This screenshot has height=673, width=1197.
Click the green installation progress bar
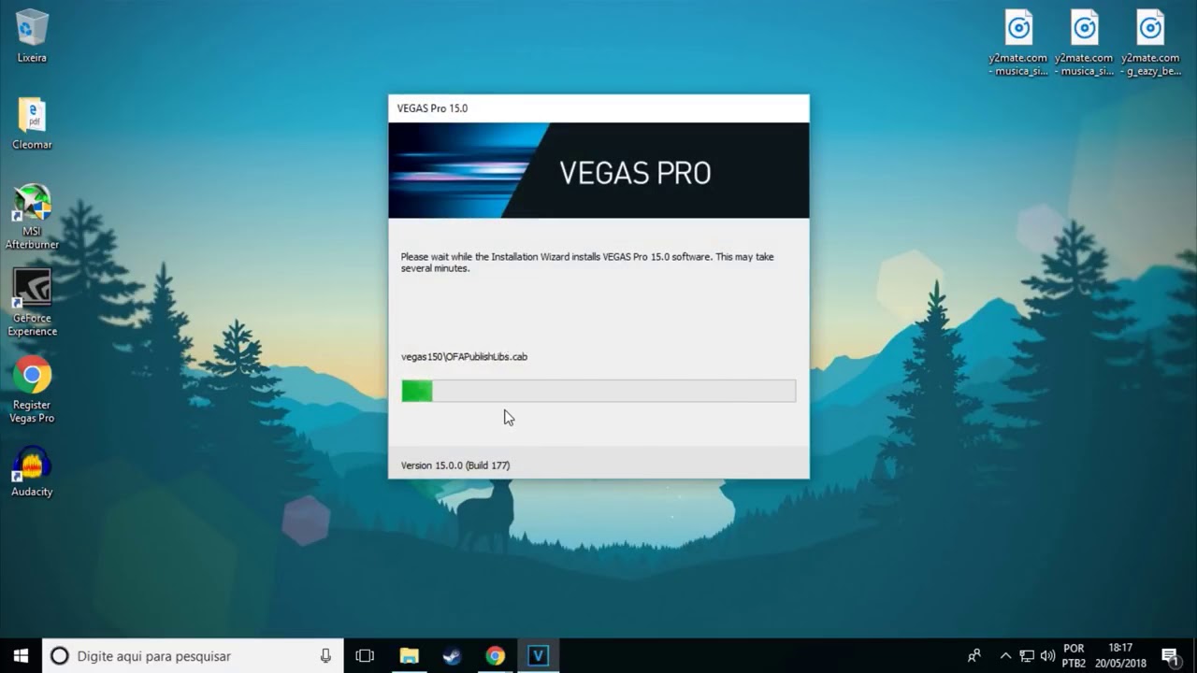[x=598, y=391]
